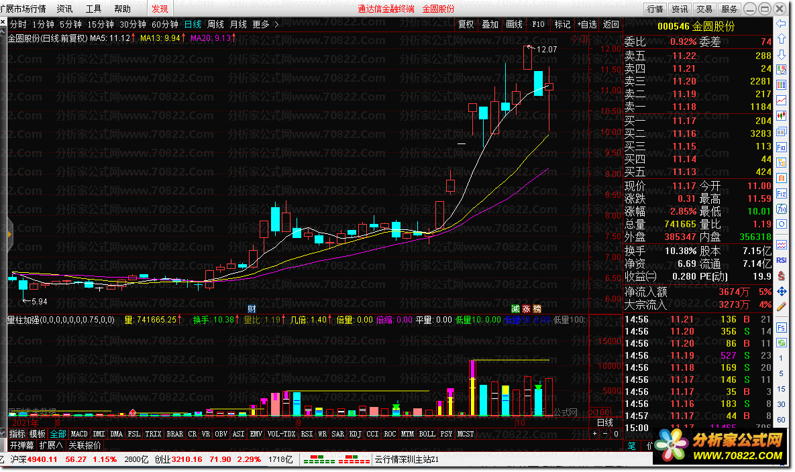Zoom in chart with + button
Image resolution: width=795 pixels, height=472 pixels.
click(594, 434)
